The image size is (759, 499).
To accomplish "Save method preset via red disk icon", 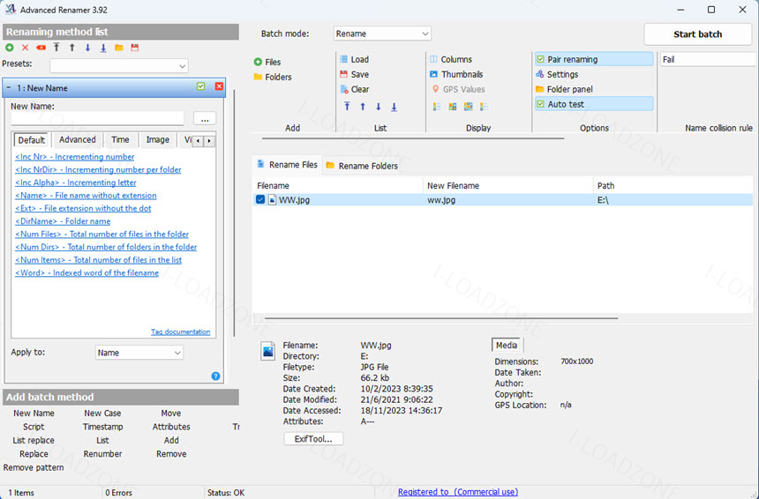I will pos(135,48).
